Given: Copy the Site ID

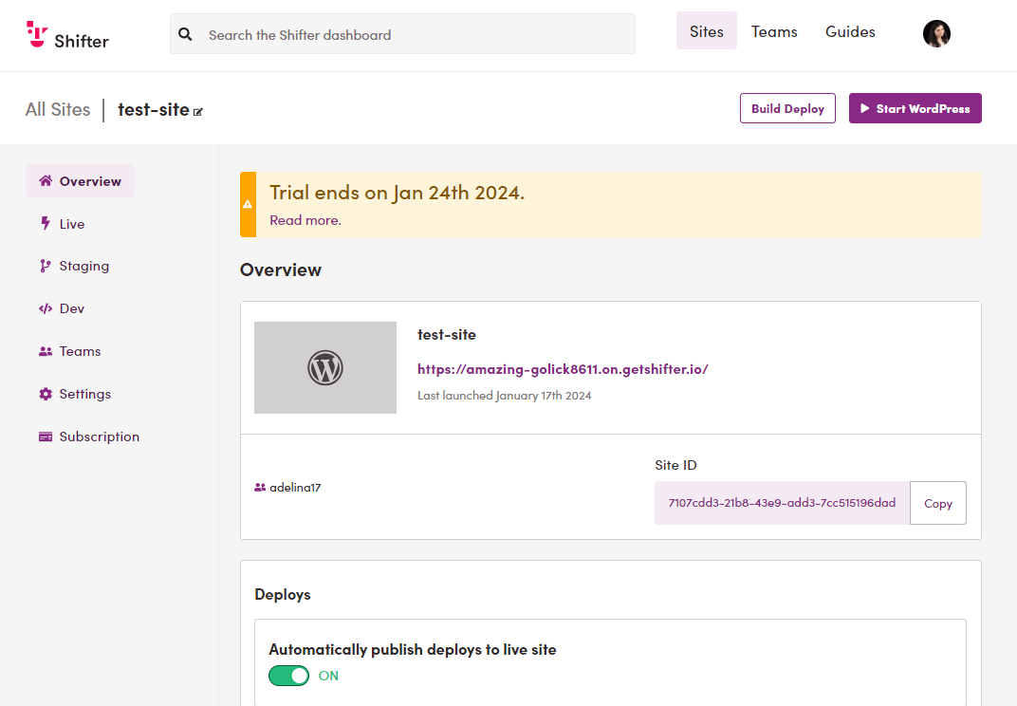Looking at the screenshot, I should point(937,503).
